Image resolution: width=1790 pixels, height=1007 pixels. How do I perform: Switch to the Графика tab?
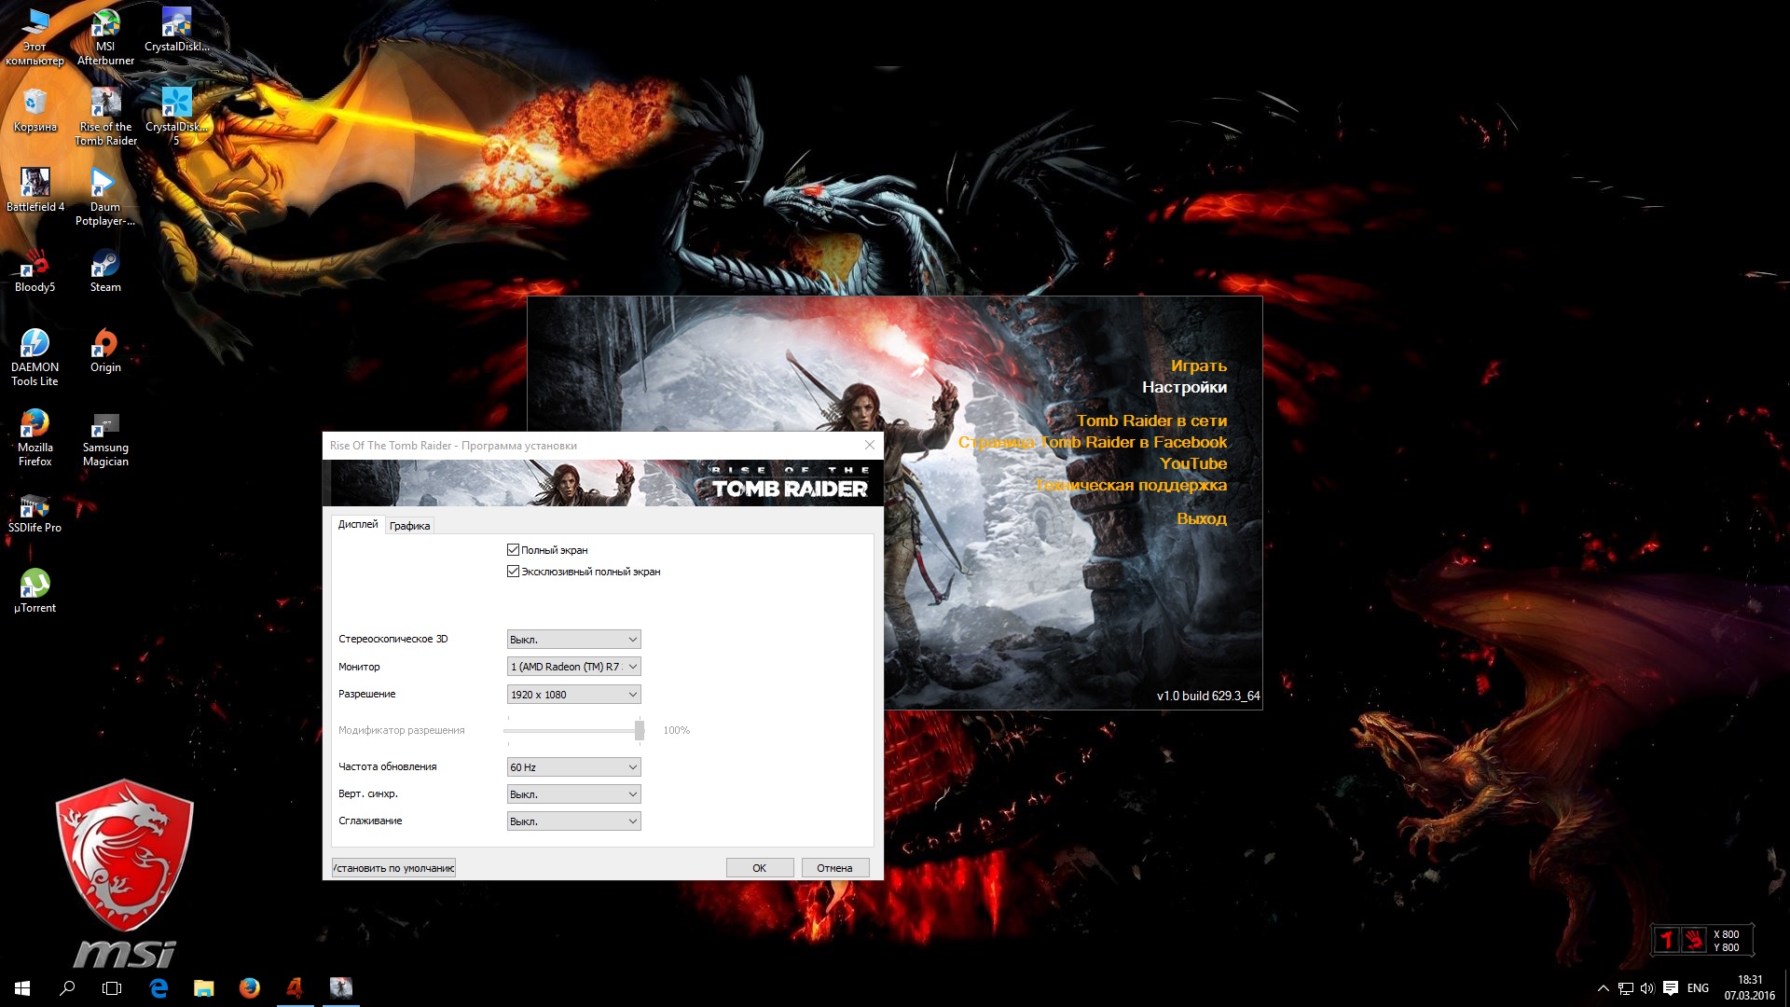coord(409,526)
